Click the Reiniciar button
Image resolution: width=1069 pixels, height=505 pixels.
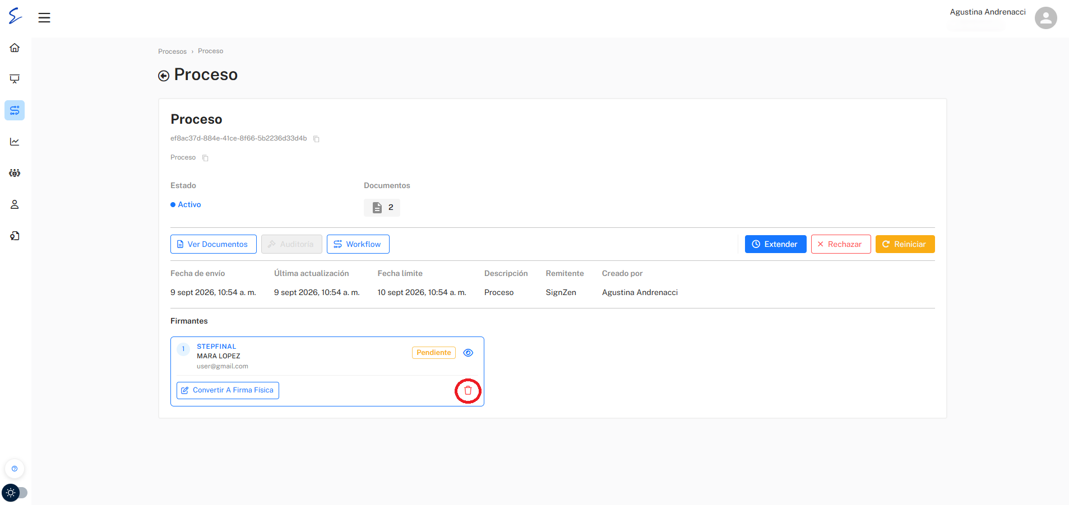905,244
